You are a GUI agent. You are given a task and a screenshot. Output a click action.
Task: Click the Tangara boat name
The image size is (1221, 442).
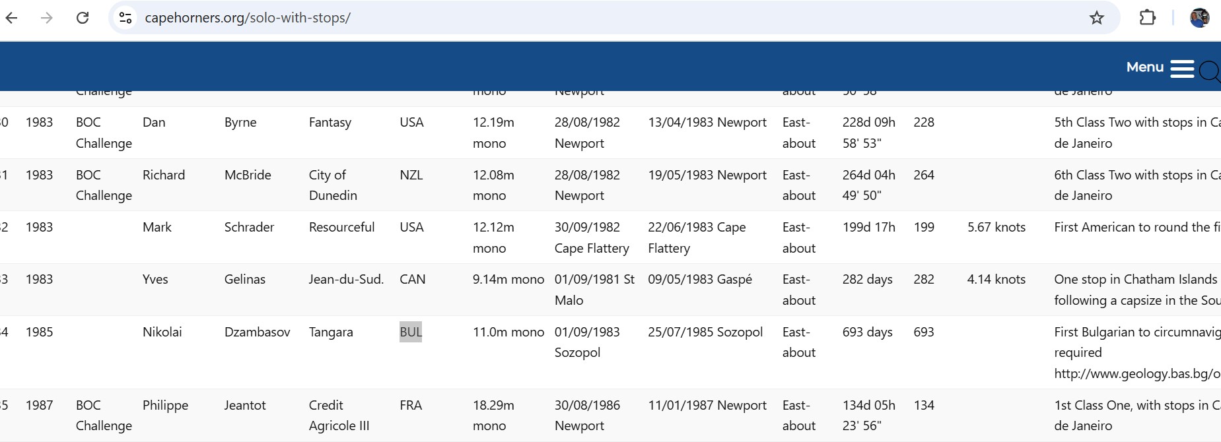tap(331, 332)
